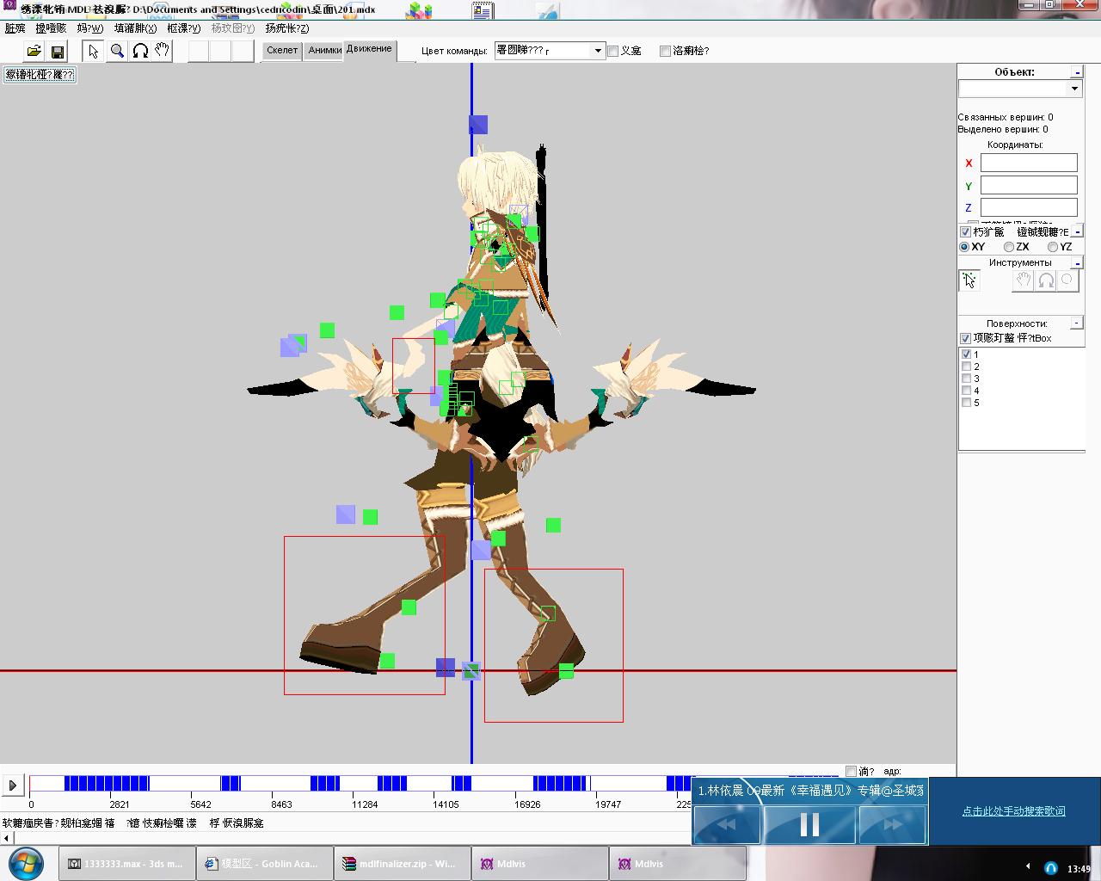Select the XY view plane
1101x881 pixels.
[965, 247]
